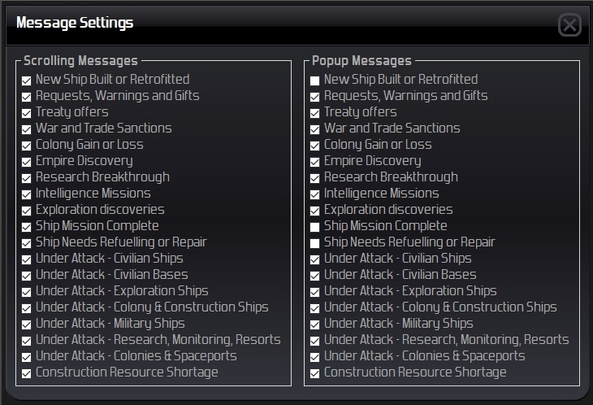This screenshot has width=593, height=405.
Task: Disable popup for War and Trade Sanctions
Action: point(315,129)
